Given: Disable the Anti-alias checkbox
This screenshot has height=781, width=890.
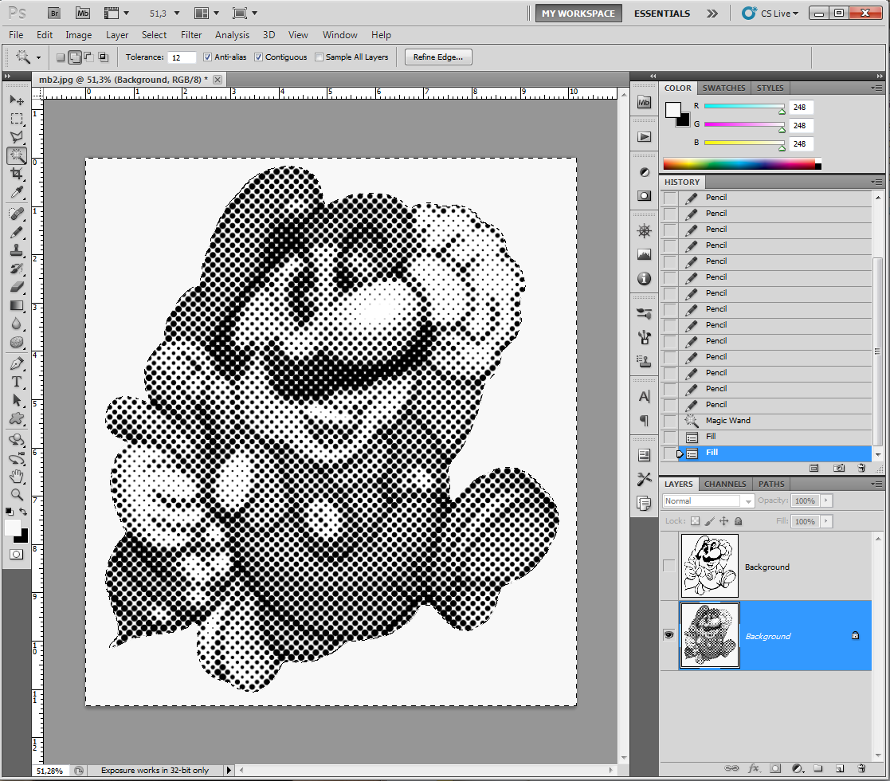Looking at the screenshot, I should (x=207, y=57).
